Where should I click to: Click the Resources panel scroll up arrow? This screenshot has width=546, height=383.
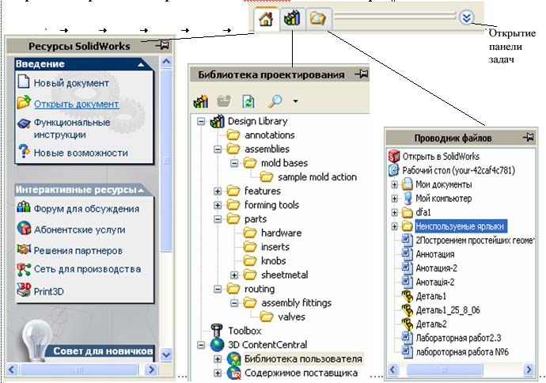tap(166, 62)
